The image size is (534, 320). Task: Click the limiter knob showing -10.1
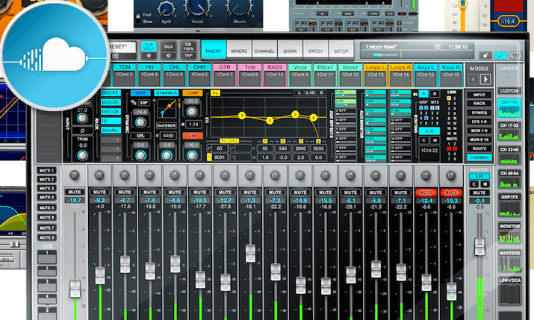tap(192, 155)
